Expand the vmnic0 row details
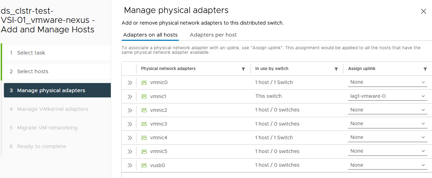This screenshot has width=432, height=178. (x=130, y=83)
